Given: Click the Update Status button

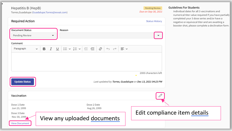Looking at the screenshot, I should [23, 82].
